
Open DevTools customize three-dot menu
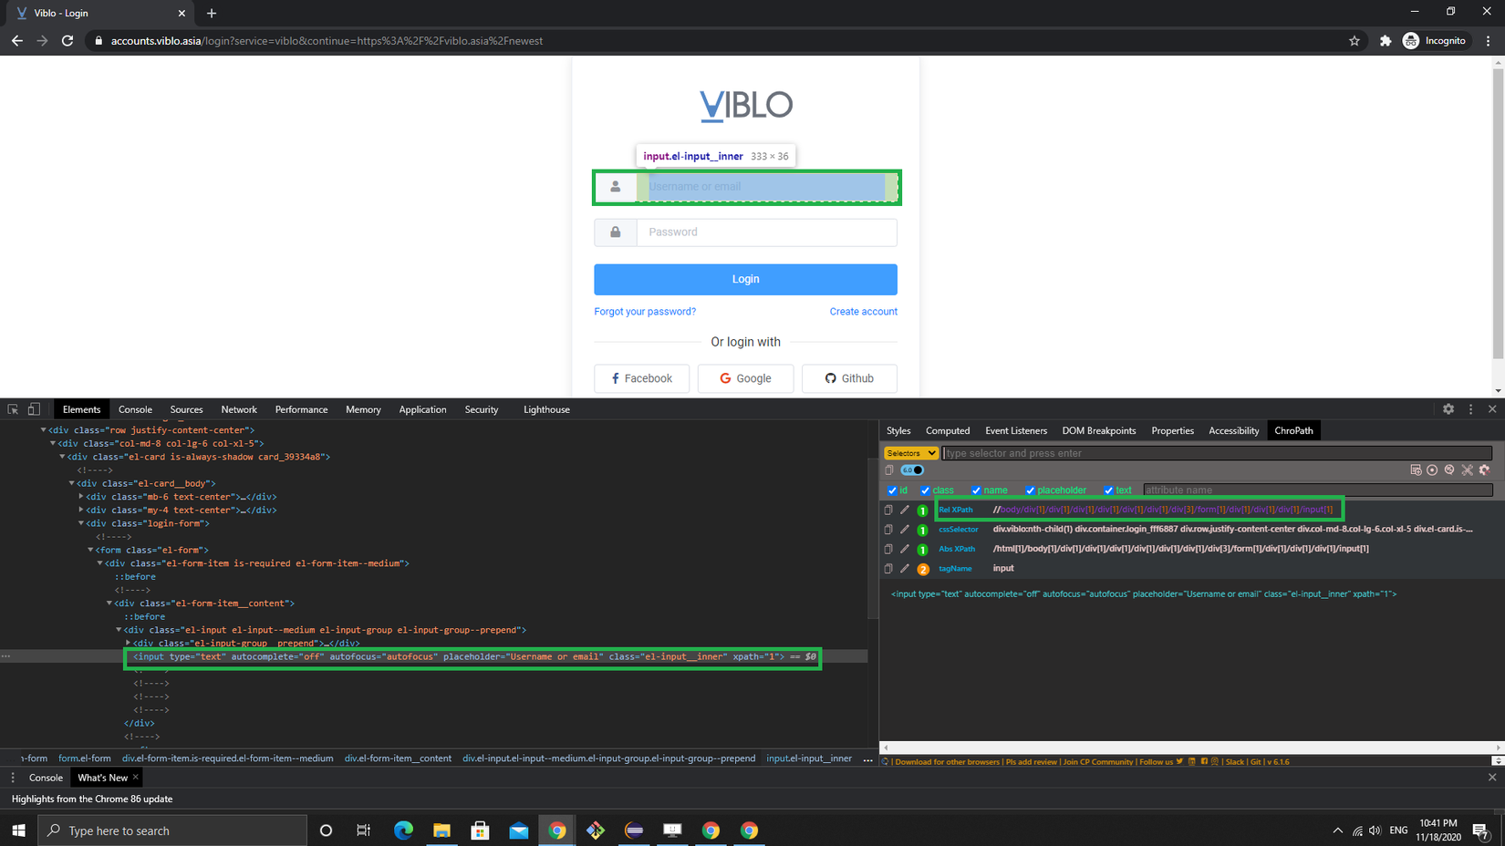(x=1470, y=409)
